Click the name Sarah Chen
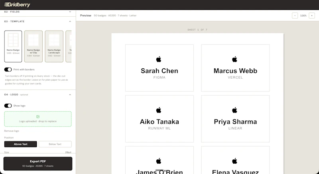This screenshot has height=174, width=319. [x=159, y=71]
